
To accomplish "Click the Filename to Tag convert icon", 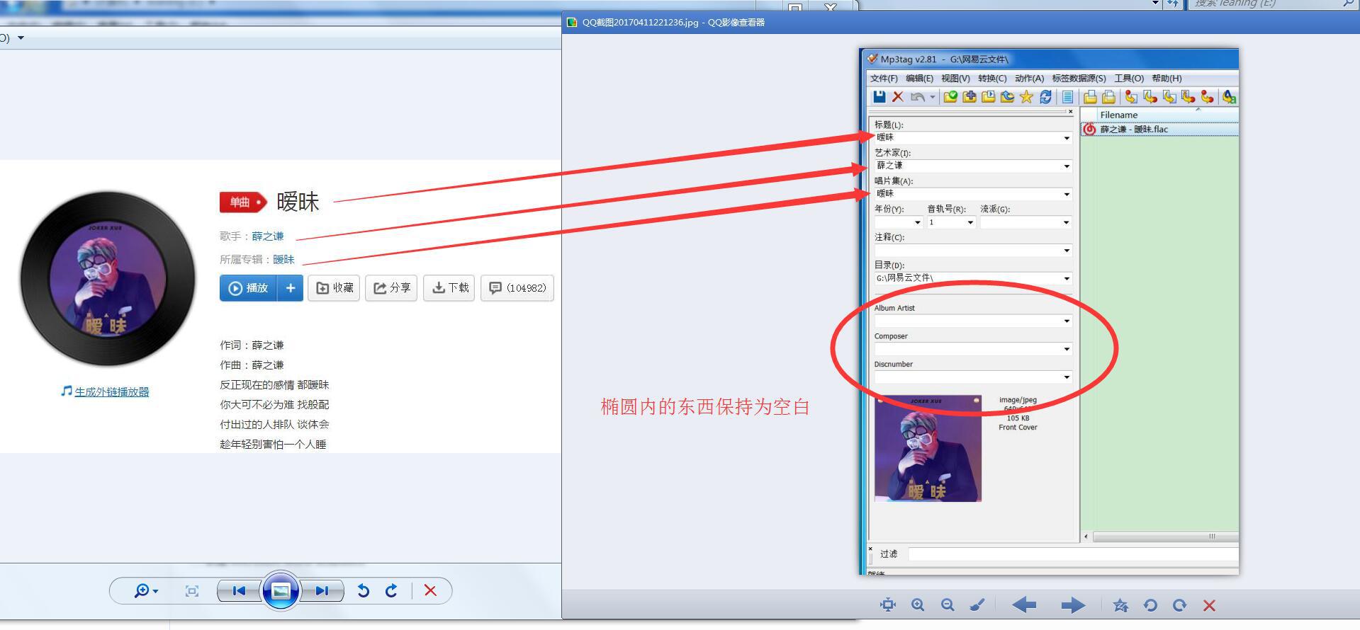I will (x=1150, y=97).
